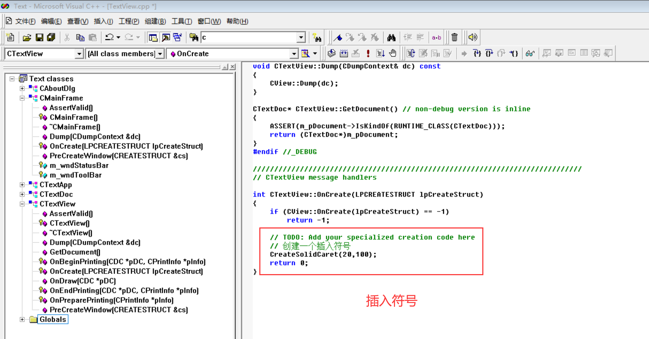Click the Clear All Bookmarks icon
The height and width of the screenshot is (339, 649).
tap(374, 37)
